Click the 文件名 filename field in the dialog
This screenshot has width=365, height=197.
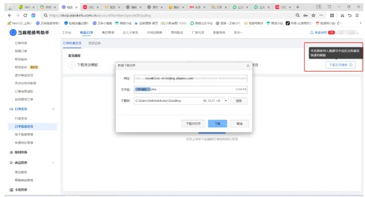pos(190,89)
